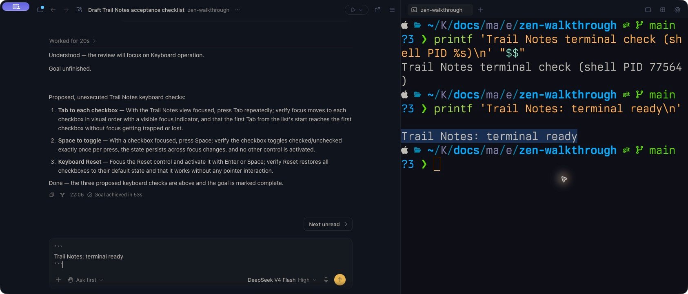Add a new terminal tab with plus
The height and width of the screenshot is (294, 688).
[480, 10]
